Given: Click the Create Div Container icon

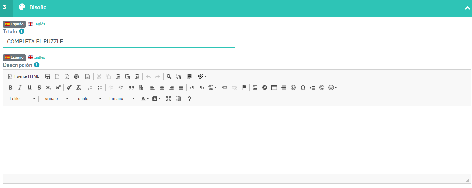Looking at the screenshot, I should [141, 88].
